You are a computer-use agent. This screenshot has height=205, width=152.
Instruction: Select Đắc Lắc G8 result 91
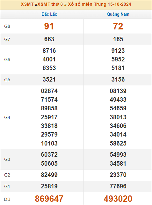pyautogui.click(x=49, y=26)
